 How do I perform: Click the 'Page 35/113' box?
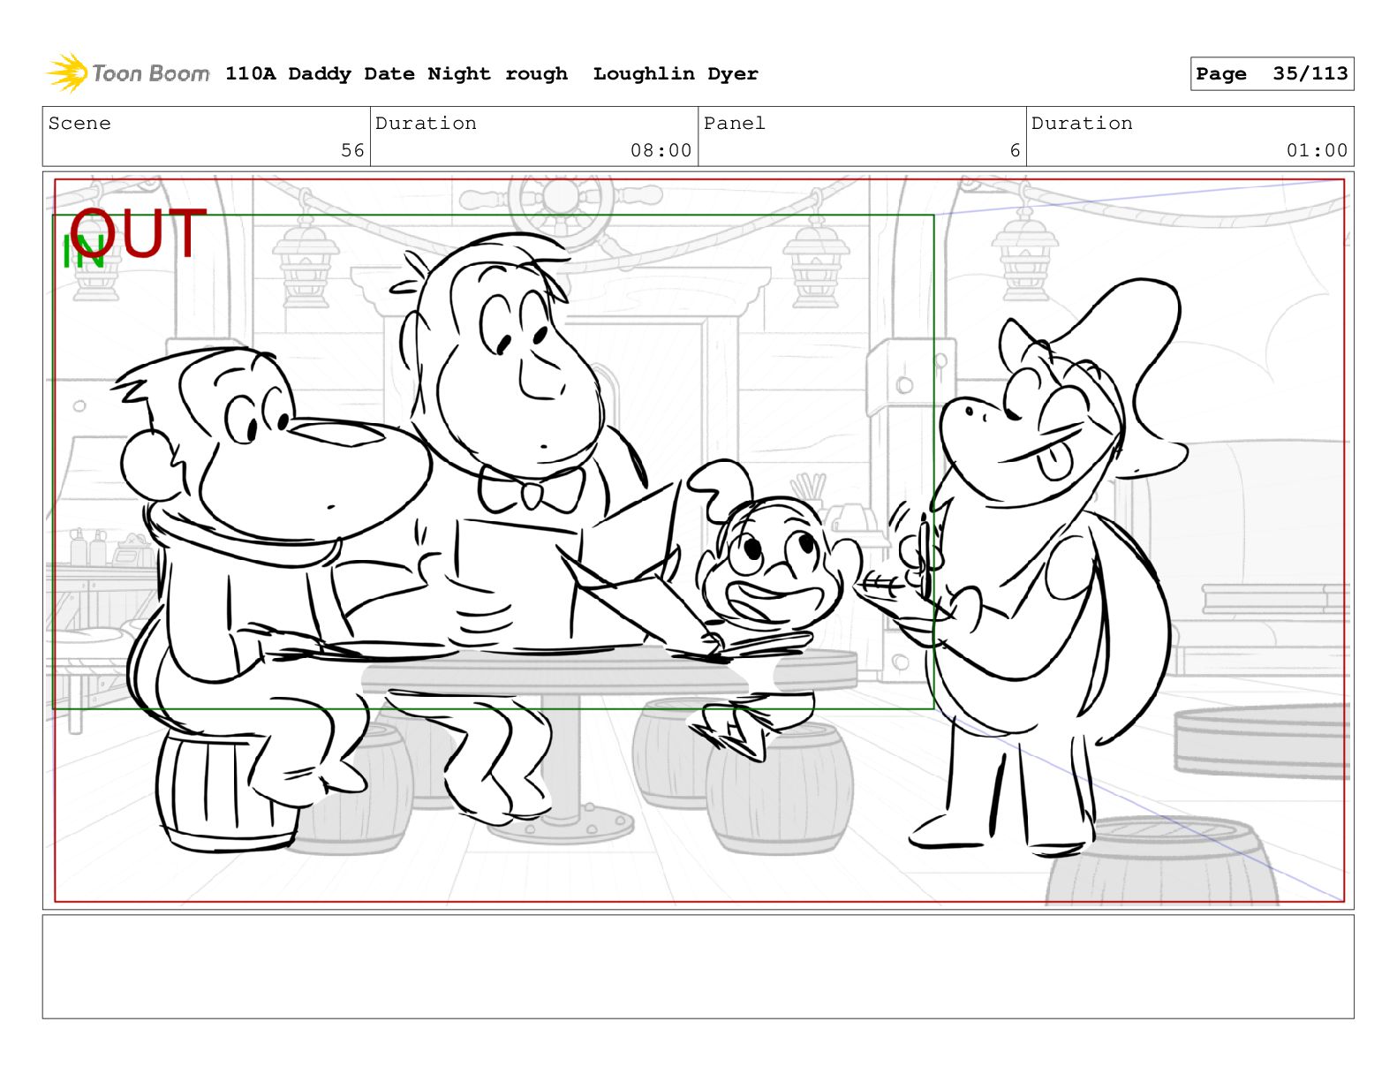point(1272,74)
